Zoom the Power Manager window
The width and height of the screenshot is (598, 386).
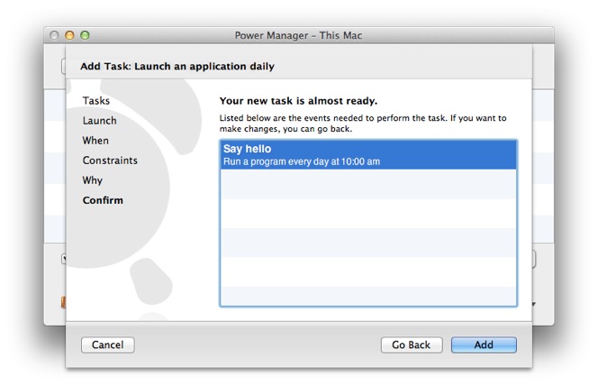coord(85,35)
